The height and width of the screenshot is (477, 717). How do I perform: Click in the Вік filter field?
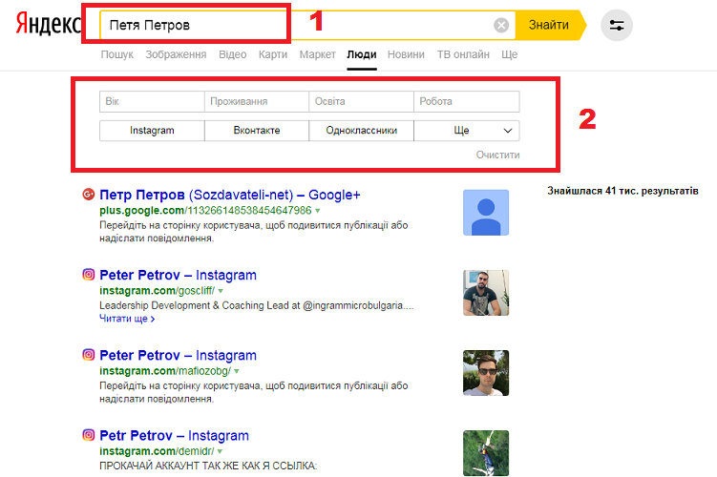152,101
